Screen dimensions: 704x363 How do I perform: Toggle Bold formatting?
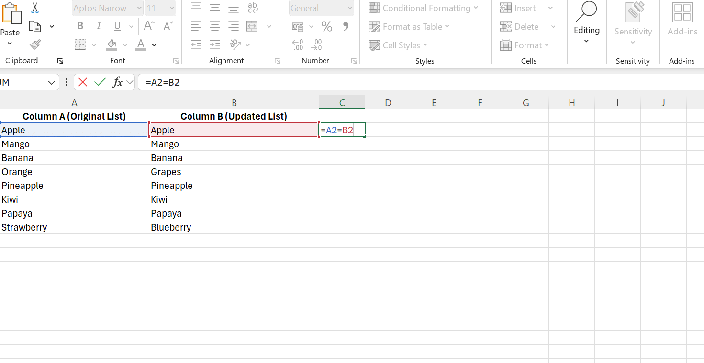80,26
